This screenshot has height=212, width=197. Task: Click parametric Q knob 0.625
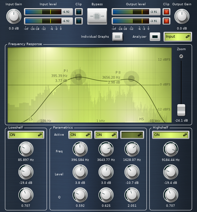click(x=106, y=195)
